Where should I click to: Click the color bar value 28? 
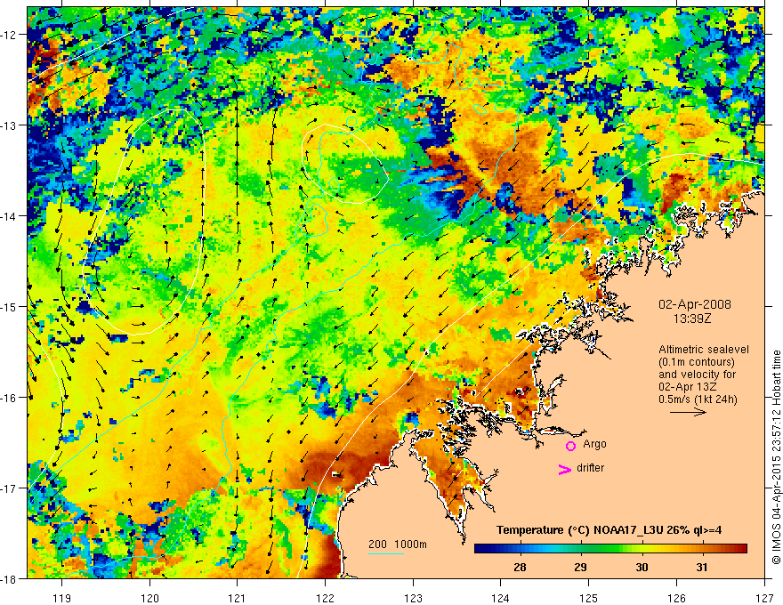point(520,568)
